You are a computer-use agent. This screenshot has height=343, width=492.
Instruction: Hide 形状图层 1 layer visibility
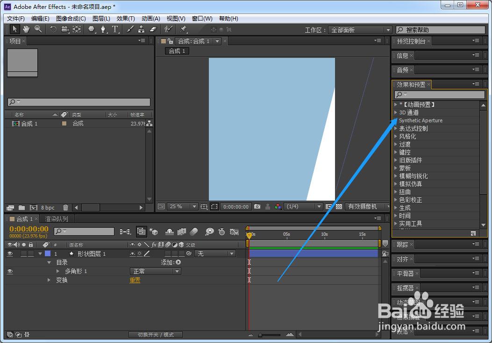[10, 254]
